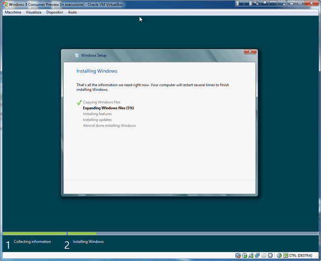Click the Expanding Windows files (5%) status text
Screen dimensions: 321x261
coord(108,108)
